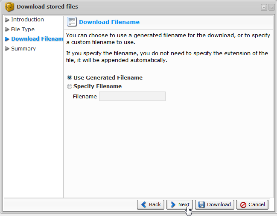Maximize the Download stored files dialog
277x216 pixels.
264,7
